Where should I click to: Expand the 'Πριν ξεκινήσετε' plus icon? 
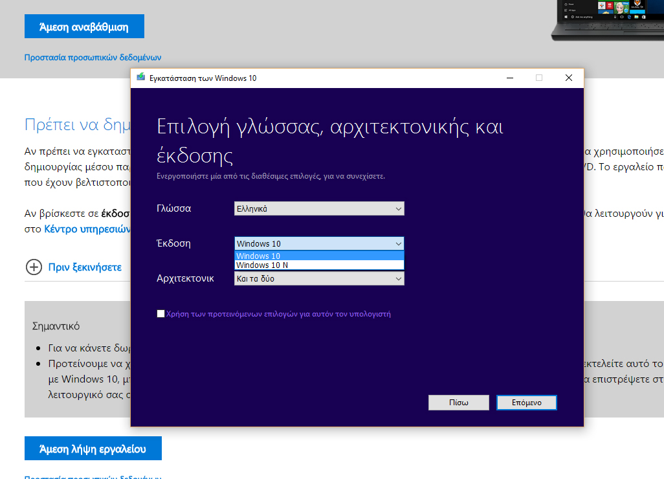coord(34,267)
